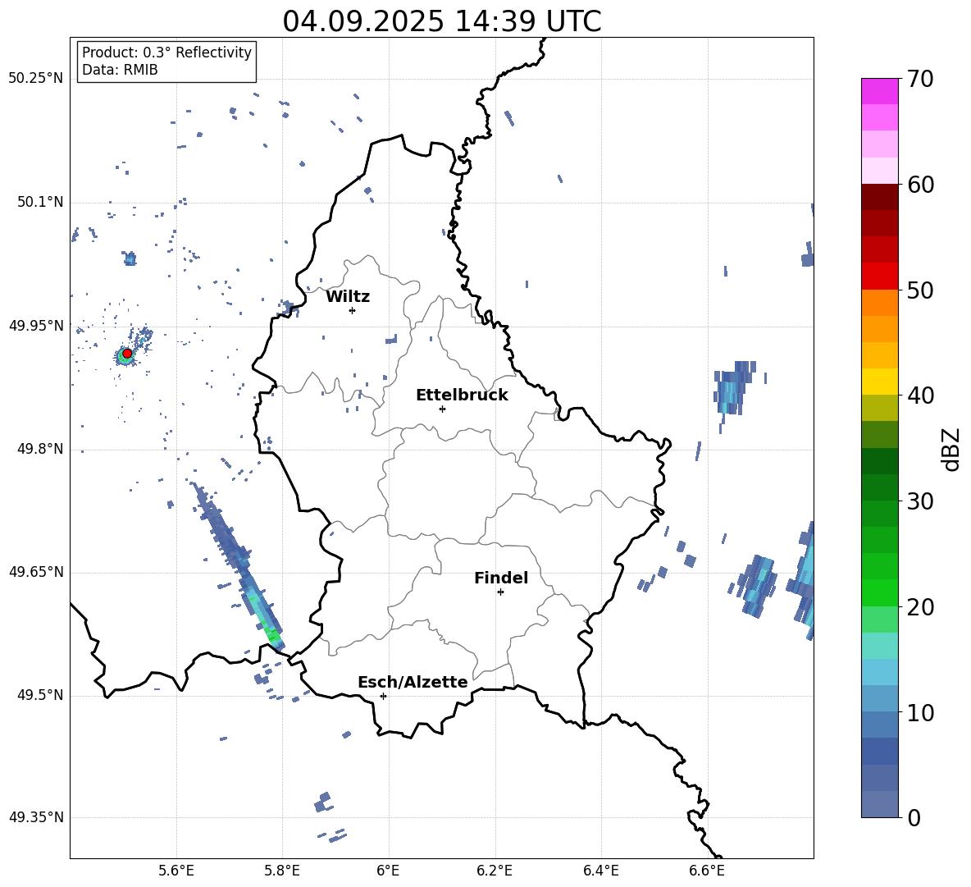Click the 60 tick label on colorbar

pos(920,185)
